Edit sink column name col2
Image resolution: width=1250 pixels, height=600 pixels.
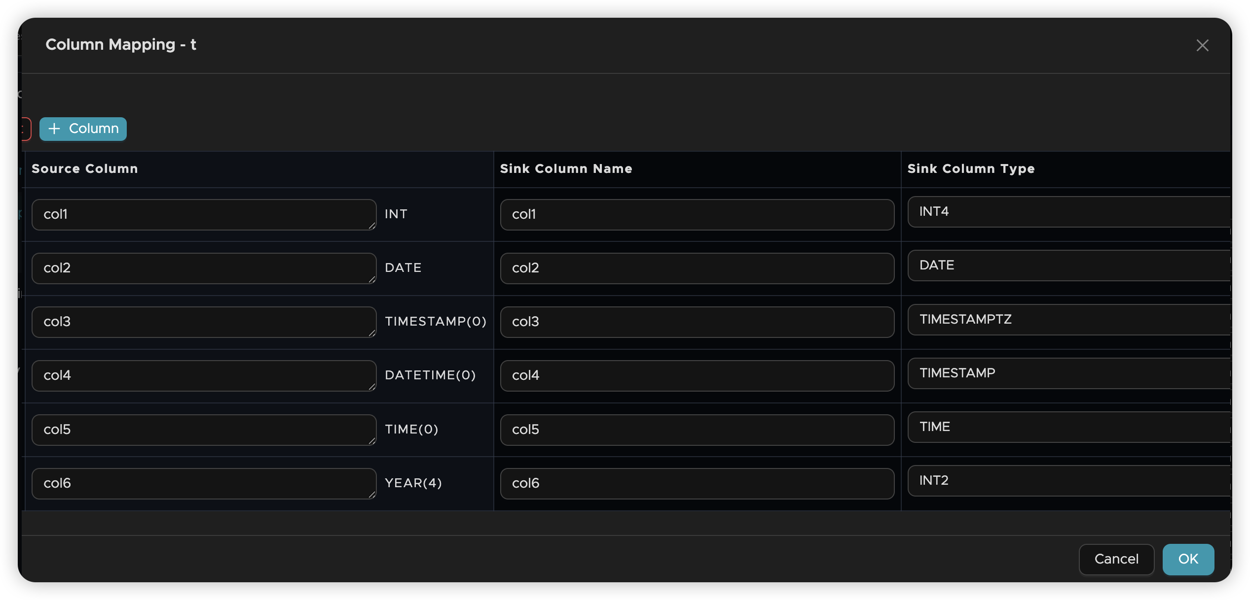point(697,268)
